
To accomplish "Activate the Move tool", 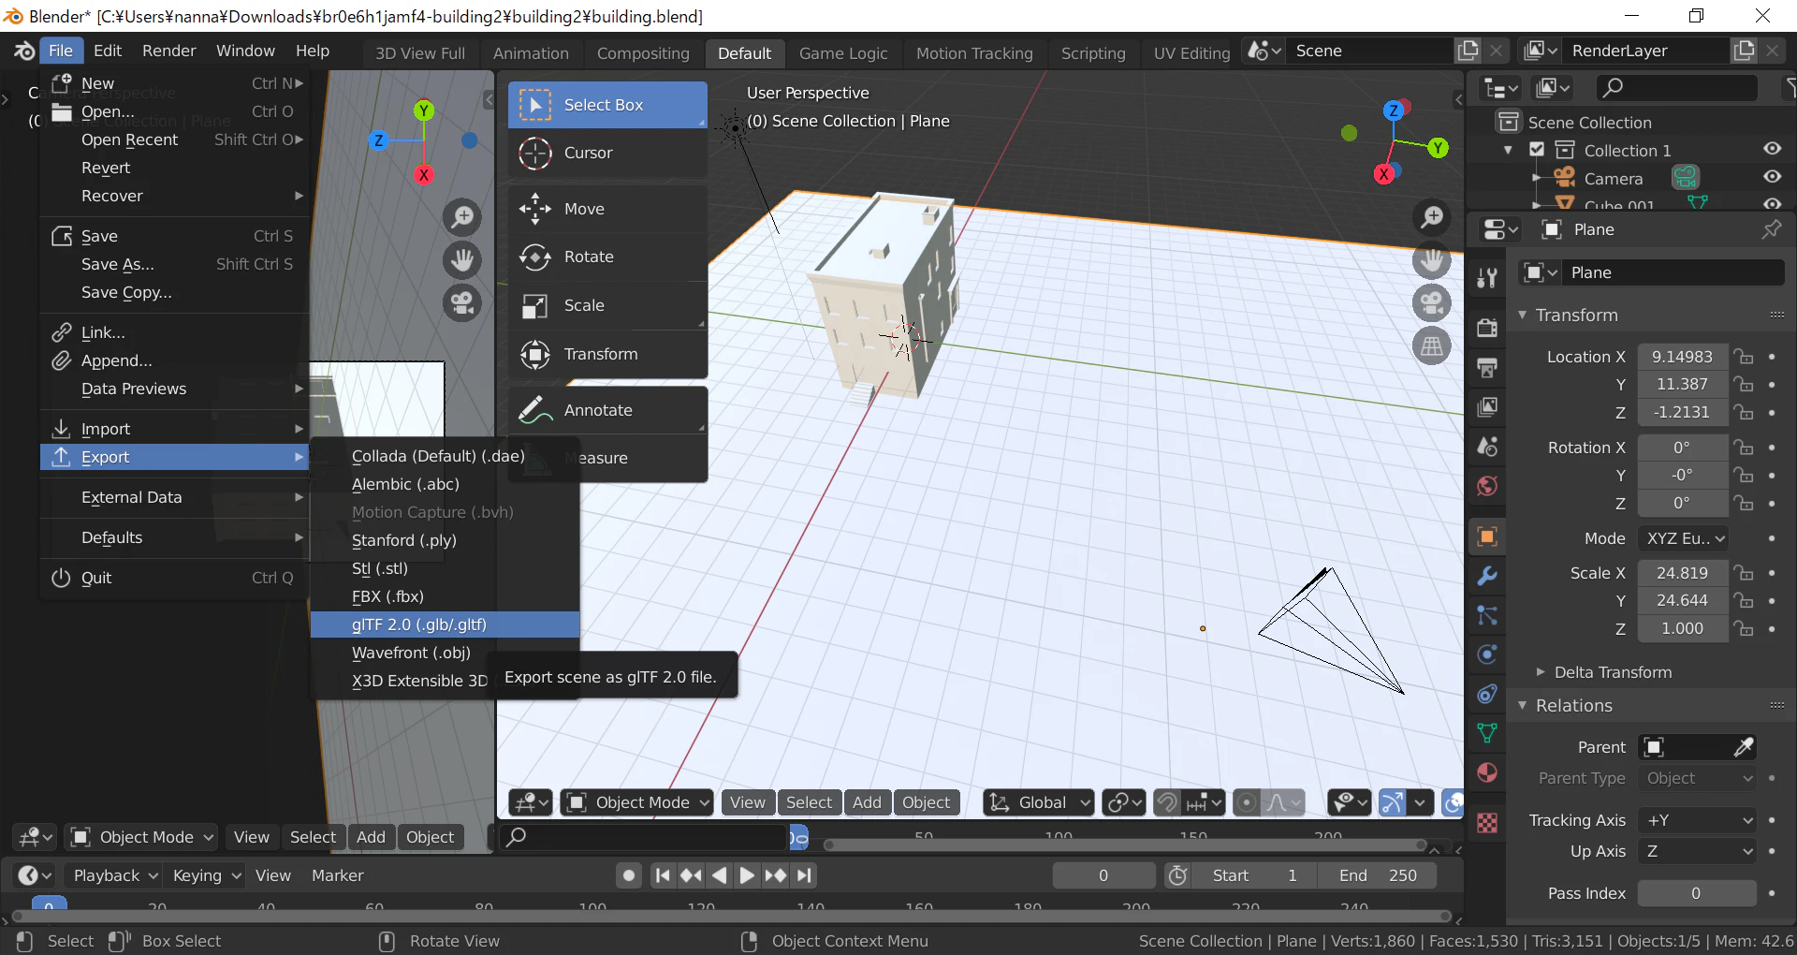I will (x=607, y=209).
